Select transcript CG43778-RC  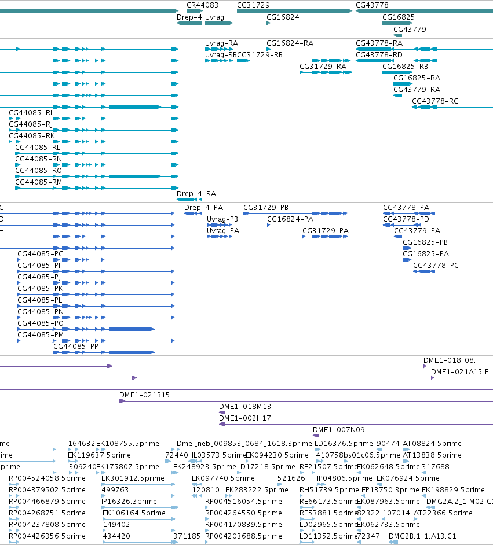click(x=435, y=101)
